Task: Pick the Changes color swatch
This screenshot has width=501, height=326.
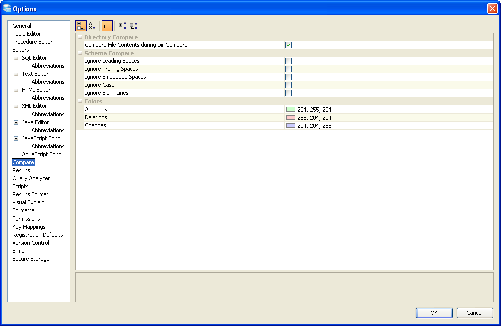Action: (290, 126)
